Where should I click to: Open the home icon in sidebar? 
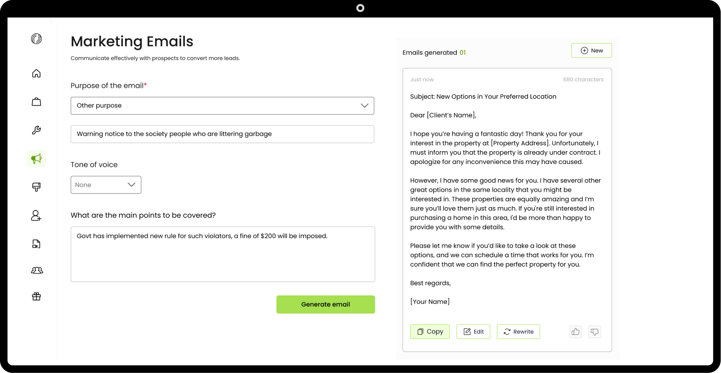(x=36, y=73)
